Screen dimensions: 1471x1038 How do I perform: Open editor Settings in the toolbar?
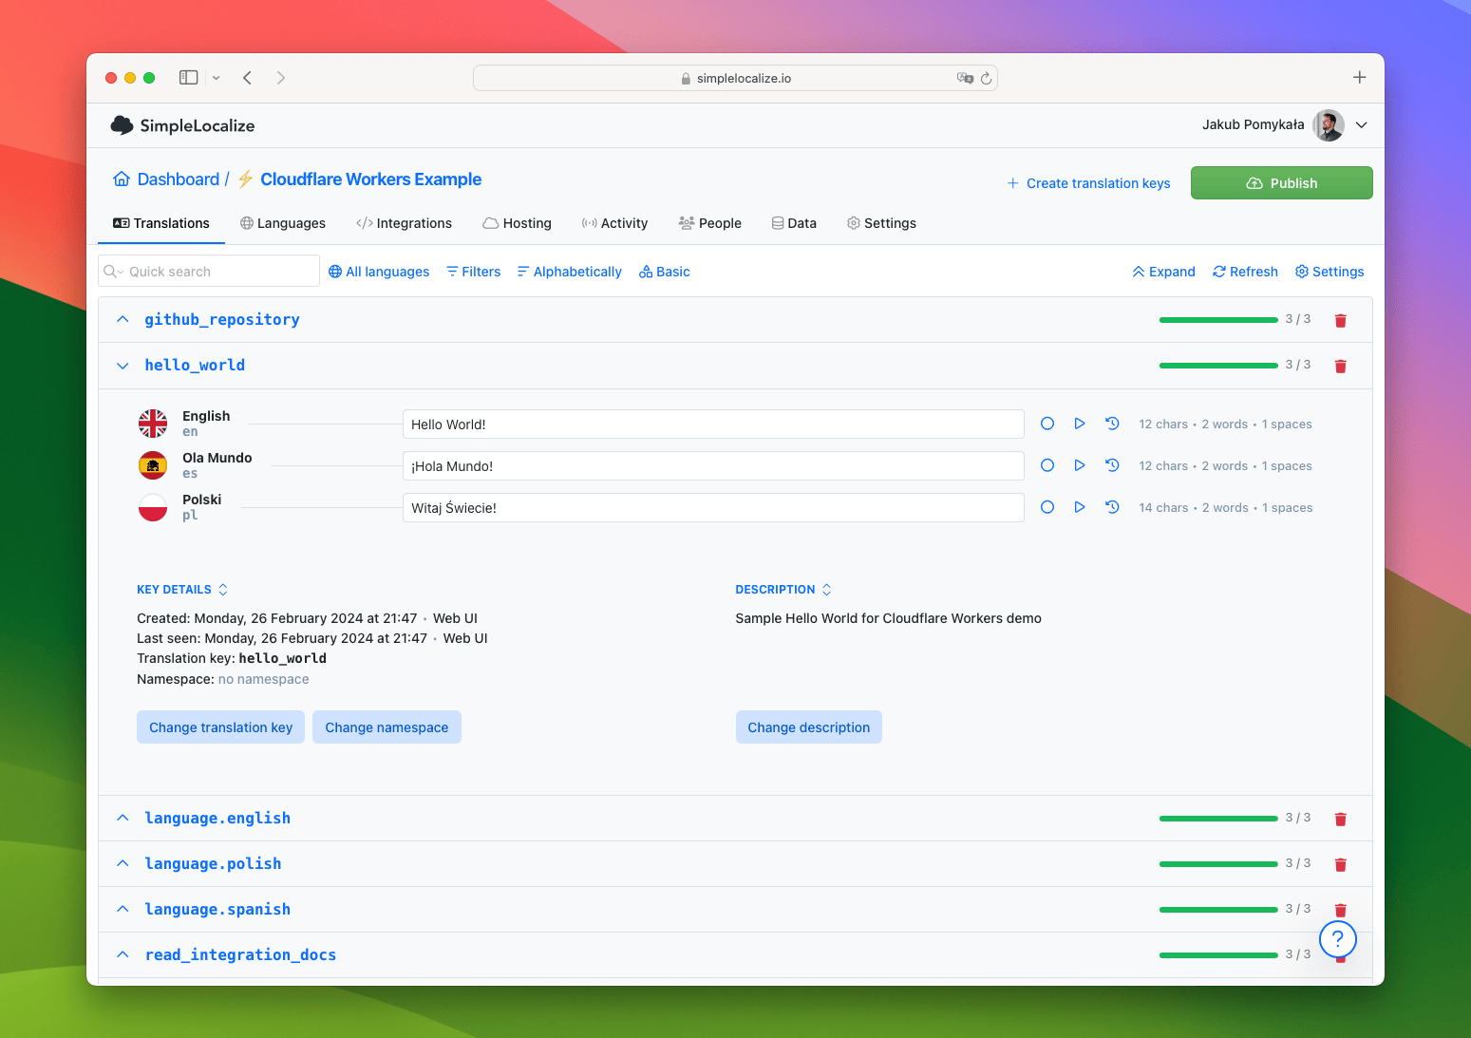click(1330, 272)
